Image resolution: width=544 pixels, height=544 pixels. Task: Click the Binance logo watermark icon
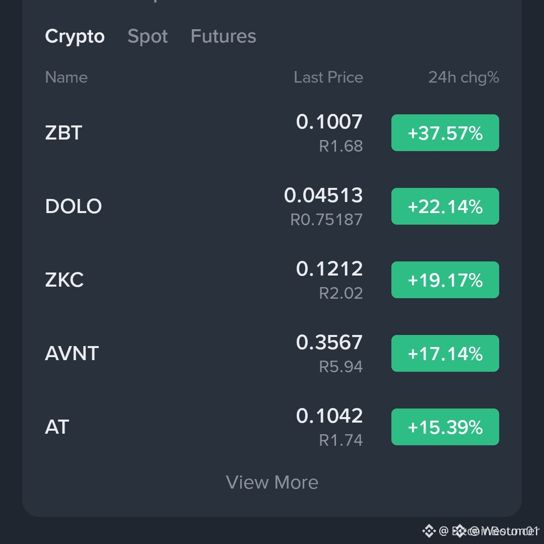[429, 531]
